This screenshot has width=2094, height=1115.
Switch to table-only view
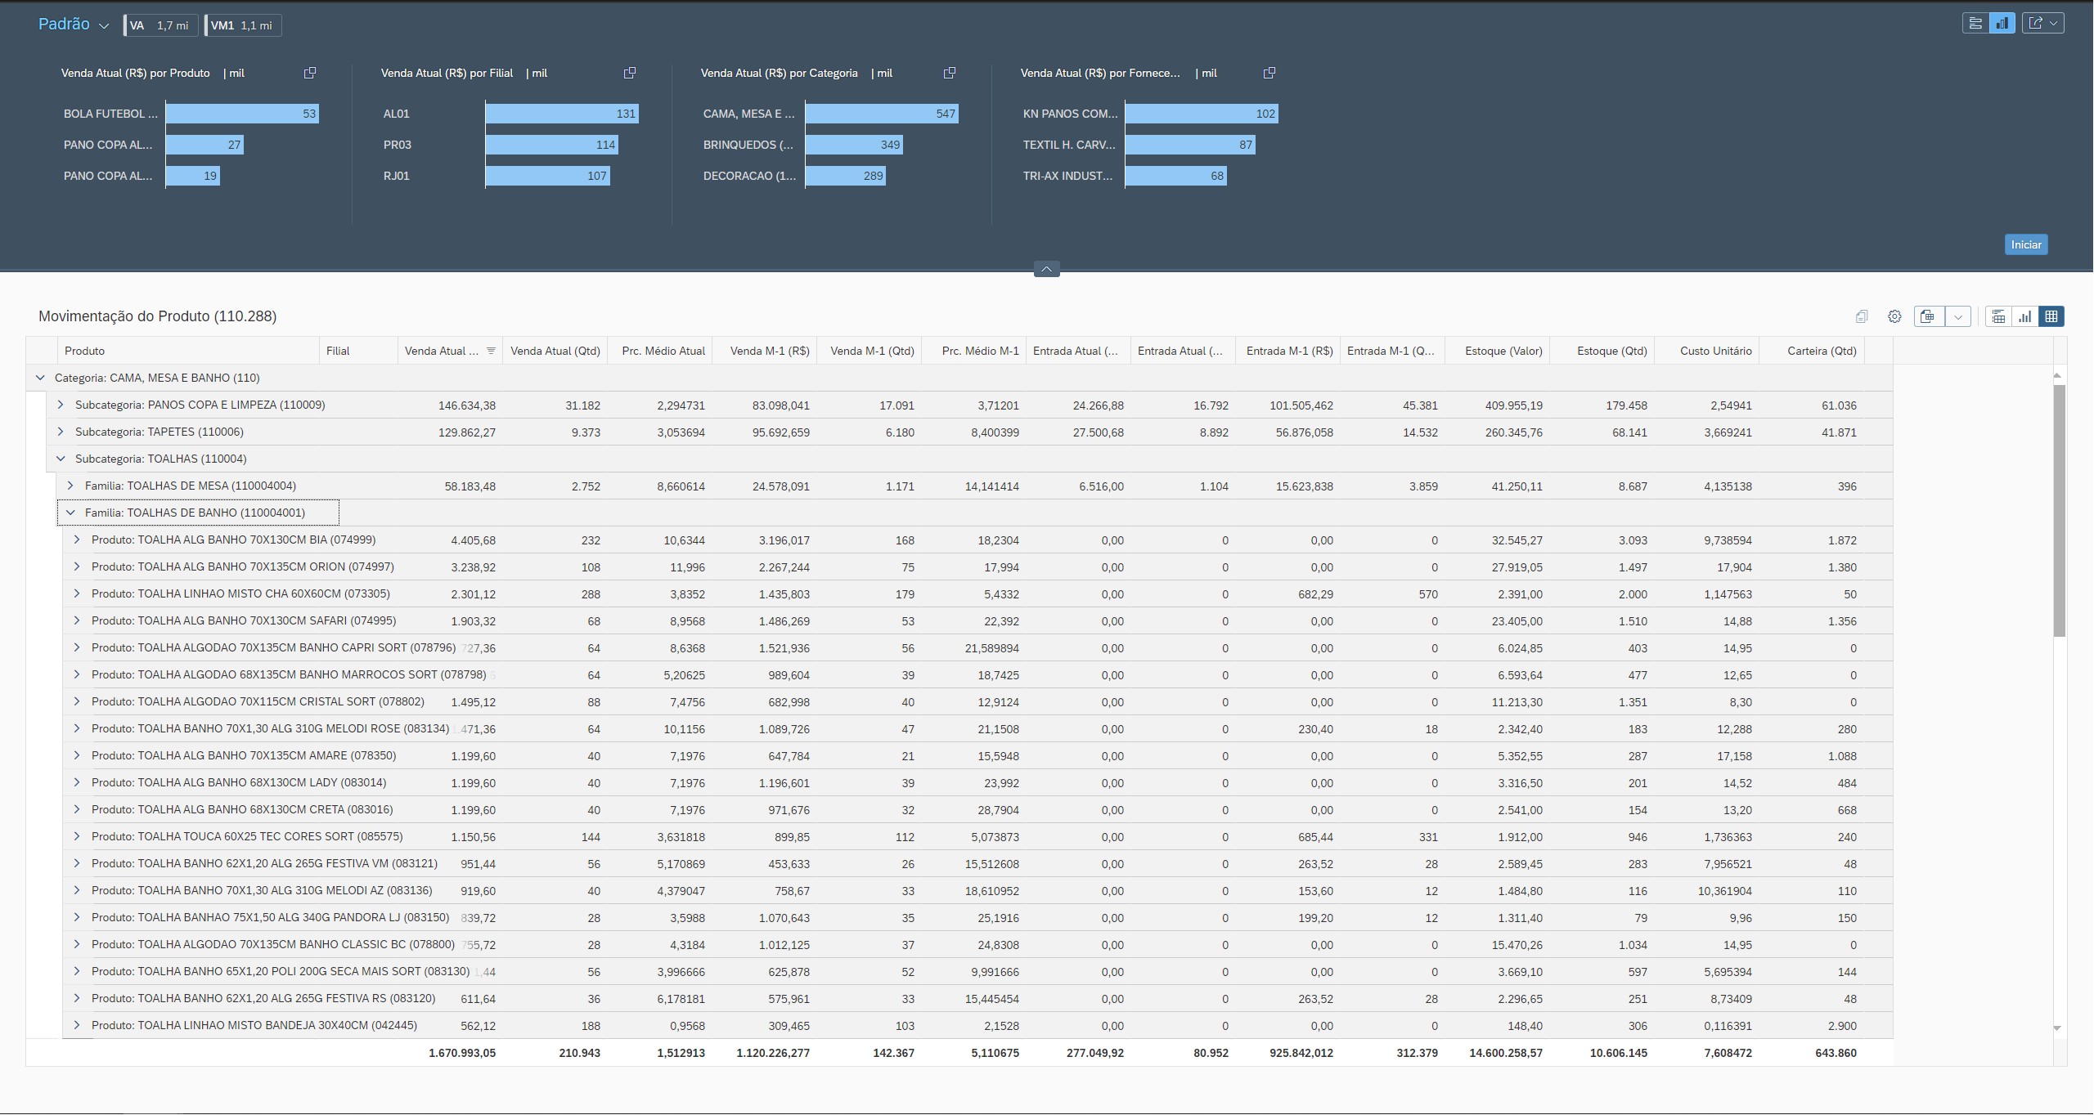(2051, 316)
